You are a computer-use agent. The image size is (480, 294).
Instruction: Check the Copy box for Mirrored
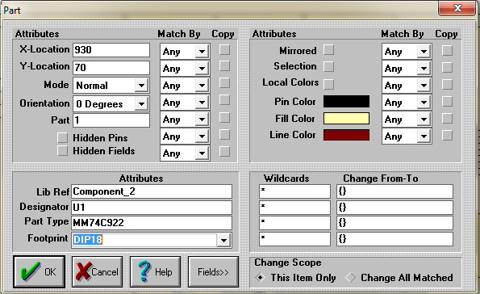coord(447,50)
